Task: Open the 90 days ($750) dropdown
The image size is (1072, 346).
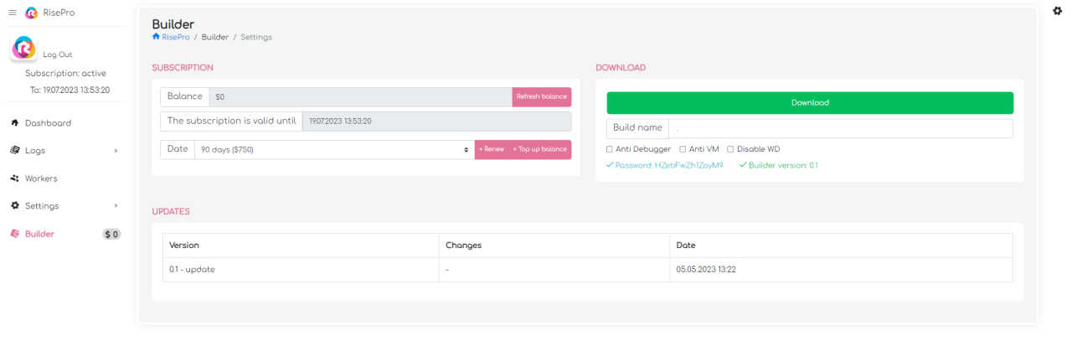Action: 334,149
